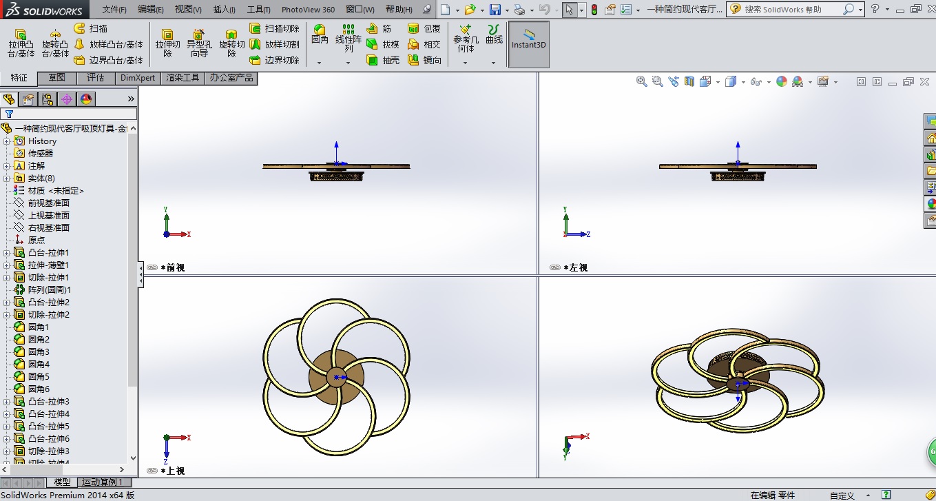Select the 圆角 fillet tool
This screenshot has height=501, width=936.
click(320, 34)
